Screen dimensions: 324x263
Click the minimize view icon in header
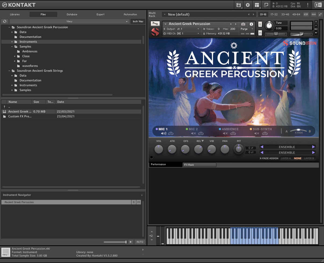[266, 5]
